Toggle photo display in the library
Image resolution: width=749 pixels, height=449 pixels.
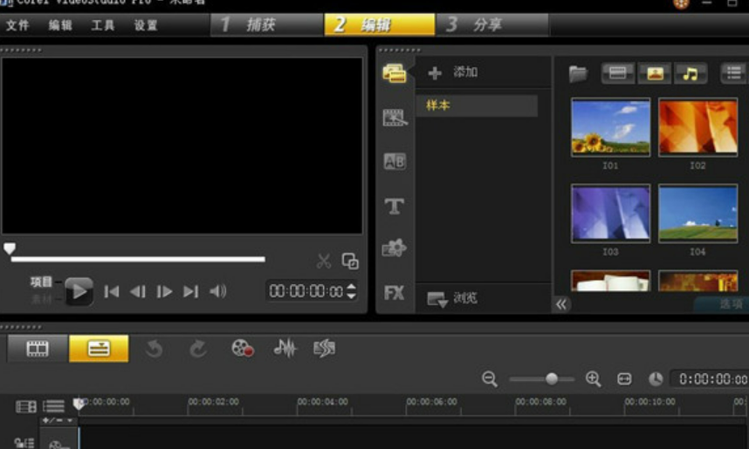coord(654,73)
